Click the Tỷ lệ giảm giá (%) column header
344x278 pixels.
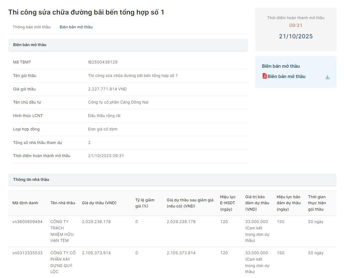pos(145,203)
